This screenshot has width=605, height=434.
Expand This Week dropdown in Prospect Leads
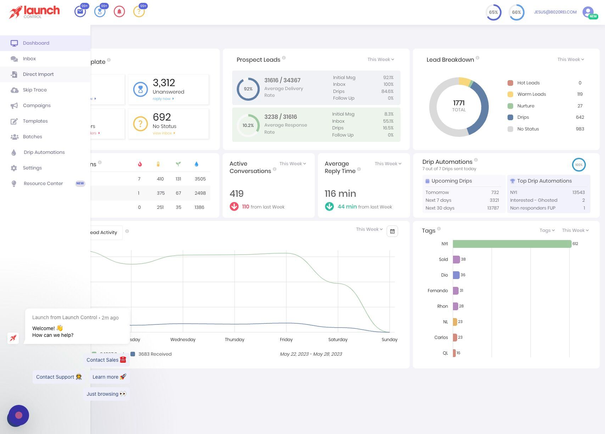[380, 60]
